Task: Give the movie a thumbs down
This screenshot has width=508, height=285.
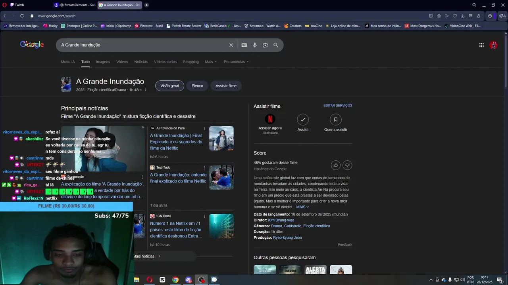Action: [347, 165]
